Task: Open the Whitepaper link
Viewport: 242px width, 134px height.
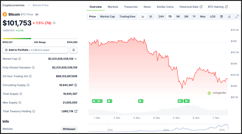Action: (69, 129)
